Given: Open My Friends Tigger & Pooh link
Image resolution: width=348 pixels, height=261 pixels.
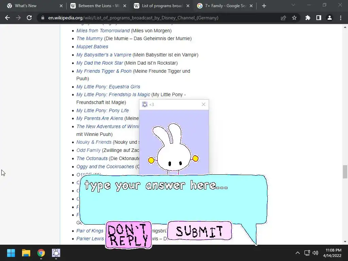Looking at the screenshot, I should click(x=104, y=71).
